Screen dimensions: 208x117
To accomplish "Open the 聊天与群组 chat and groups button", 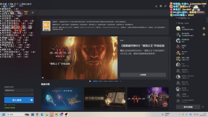I will coord(188,107).
